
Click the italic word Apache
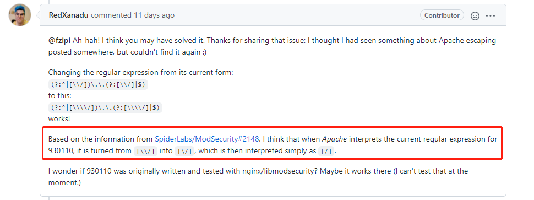tap(334, 139)
